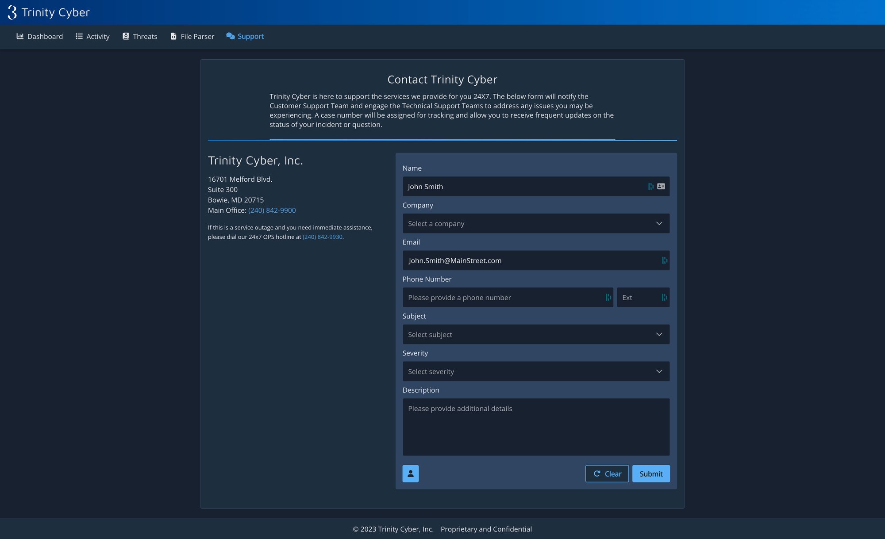This screenshot has width=885, height=539.
Task: Click the Activity list icon
Action: click(x=79, y=36)
